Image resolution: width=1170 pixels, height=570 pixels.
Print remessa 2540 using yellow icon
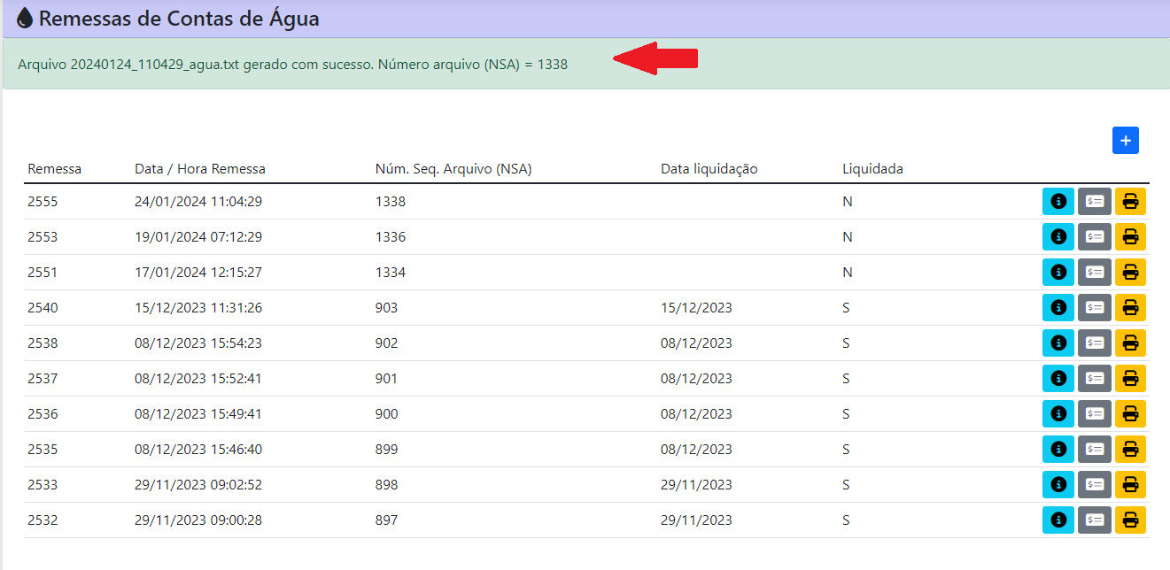(1130, 308)
